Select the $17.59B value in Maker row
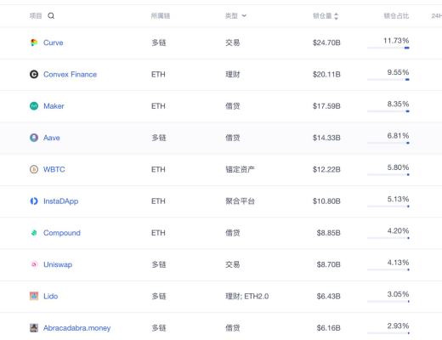The image size is (442, 340). pyautogui.click(x=326, y=106)
